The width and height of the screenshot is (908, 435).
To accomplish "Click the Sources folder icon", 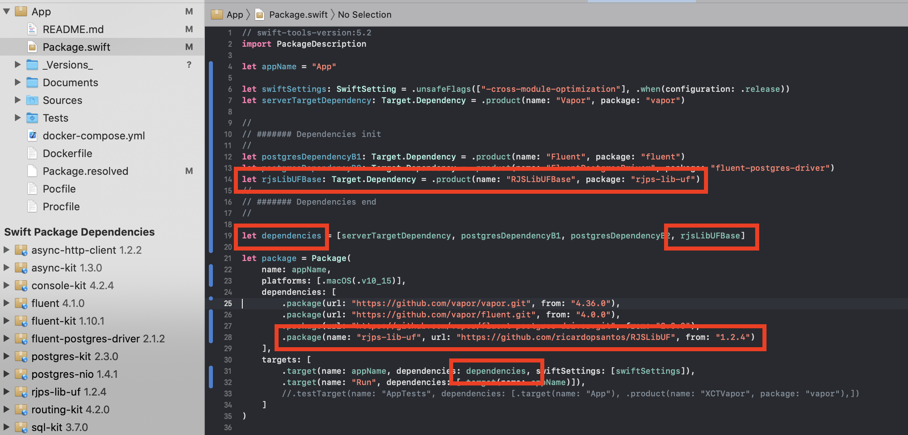I will tap(32, 100).
